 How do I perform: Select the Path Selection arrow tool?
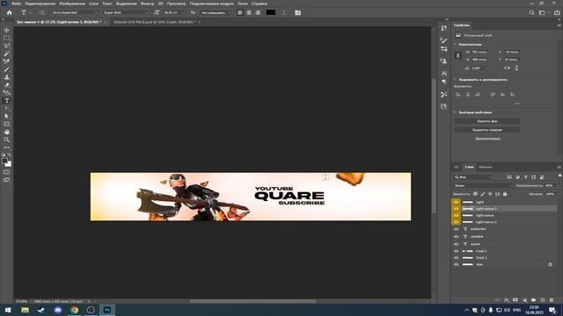(6, 116)
